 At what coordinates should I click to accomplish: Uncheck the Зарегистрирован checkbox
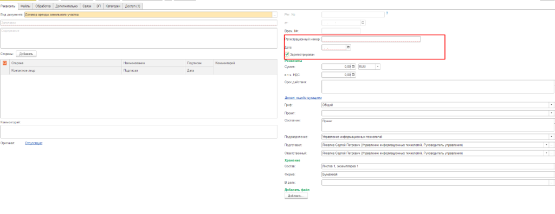click(287, 55)
